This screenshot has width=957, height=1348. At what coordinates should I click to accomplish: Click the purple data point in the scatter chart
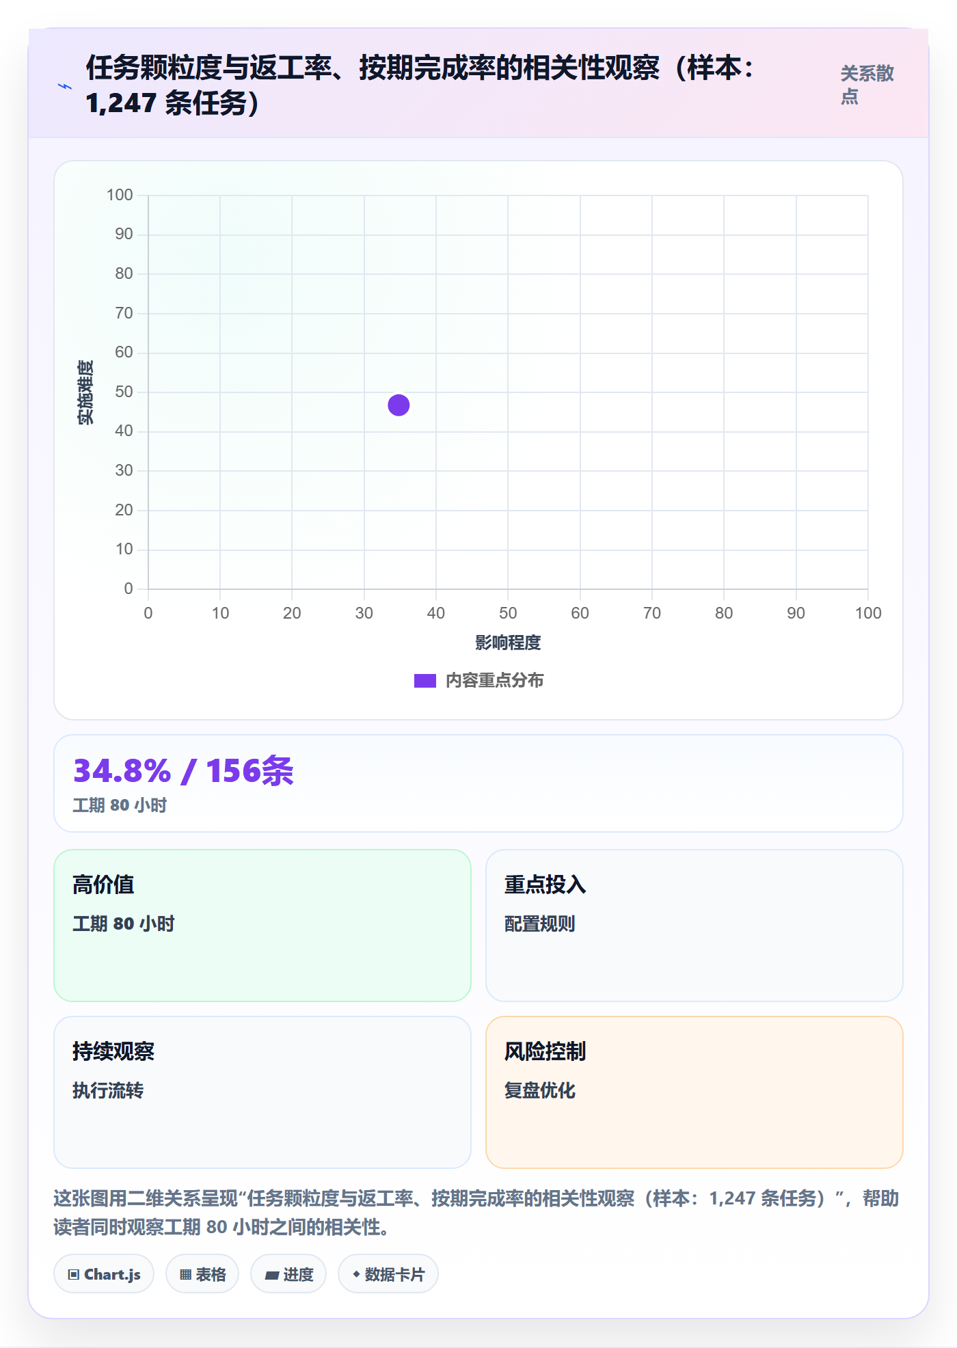(399, 405)
